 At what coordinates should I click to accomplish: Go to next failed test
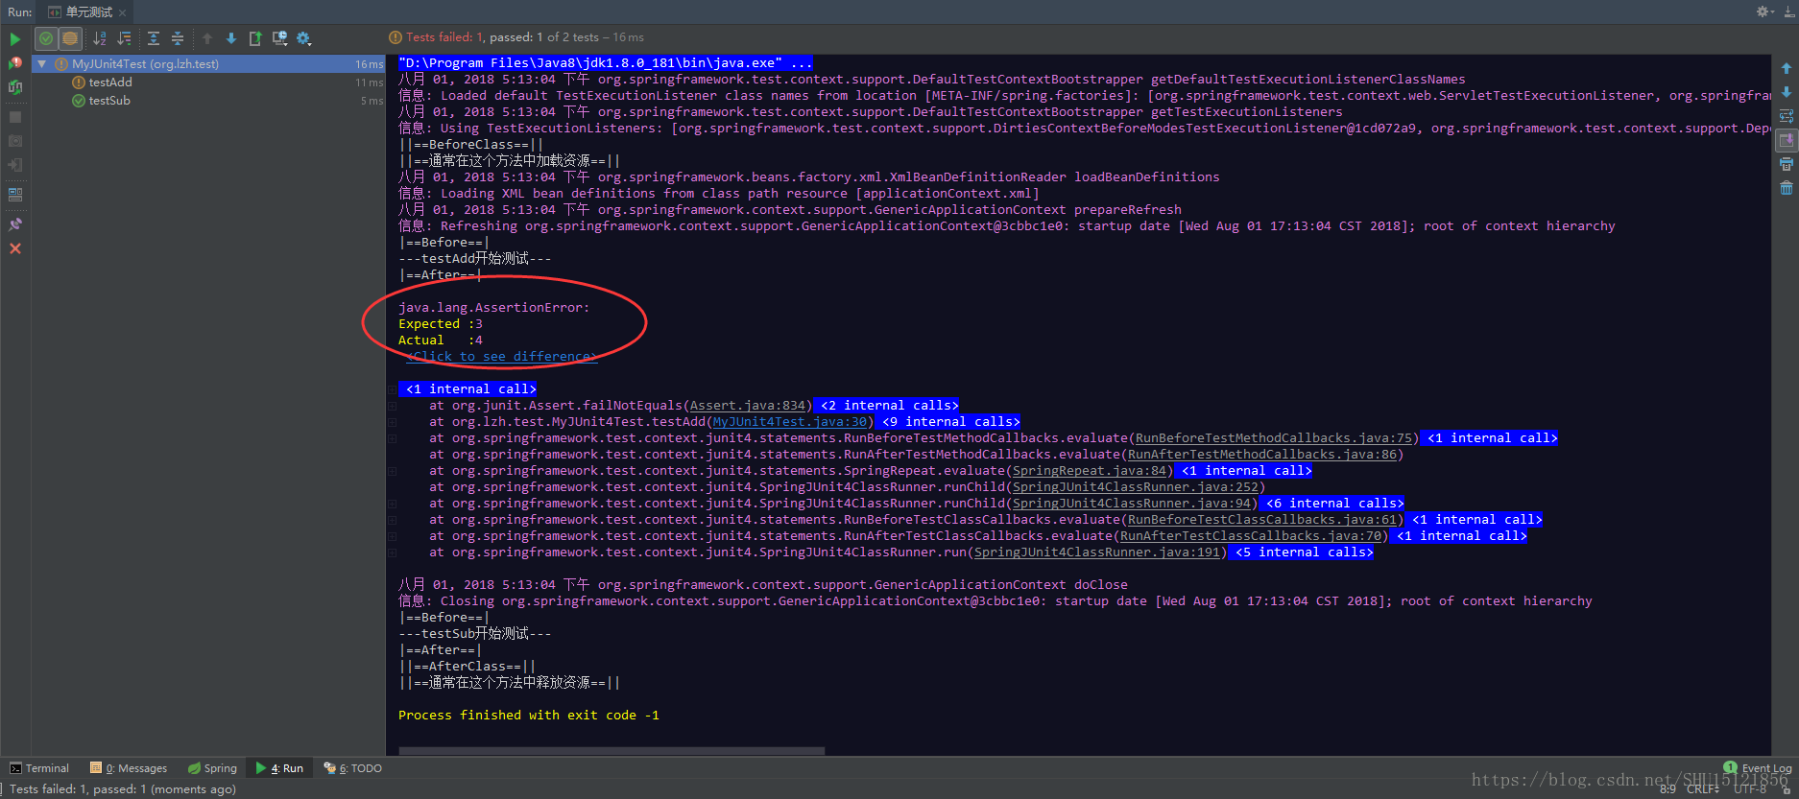[231, 38]
